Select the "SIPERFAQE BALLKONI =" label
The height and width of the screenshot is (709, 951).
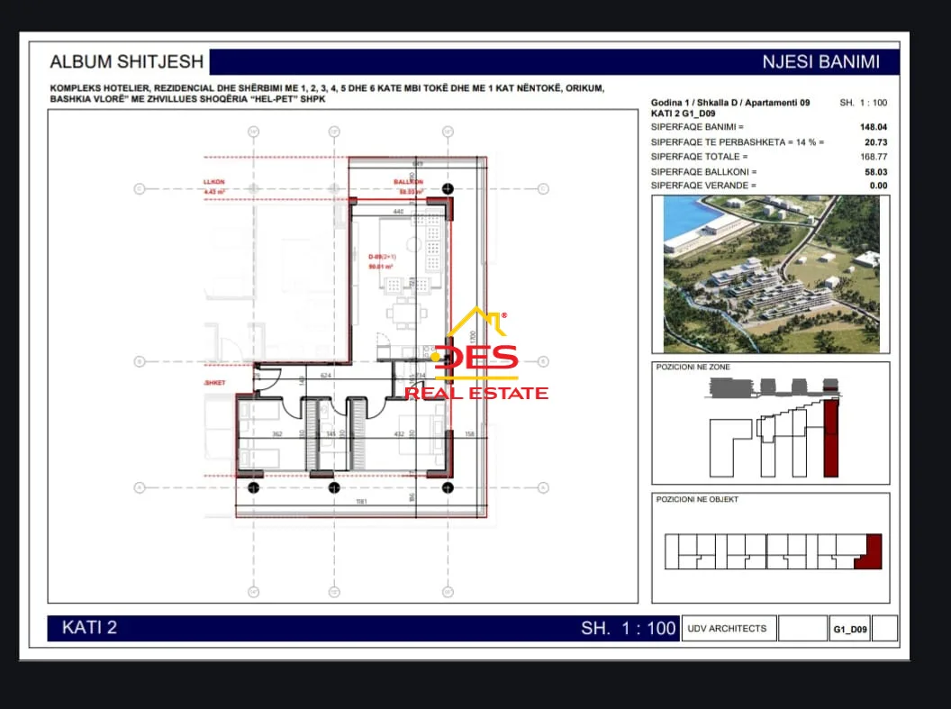pyautogui.click(x=703, y=172)
